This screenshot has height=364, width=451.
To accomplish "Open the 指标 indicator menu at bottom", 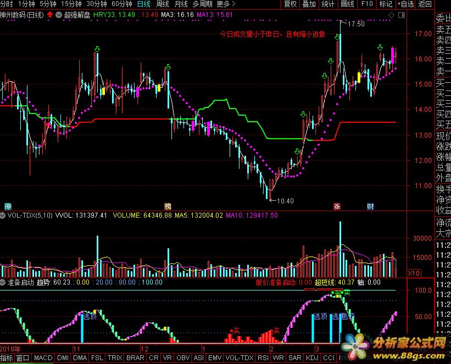I will (x=7, y=358).
